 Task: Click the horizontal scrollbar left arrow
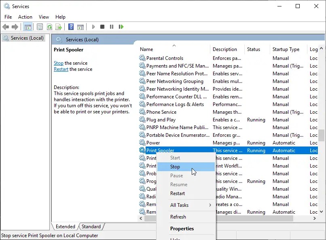(x=141, y=219)
